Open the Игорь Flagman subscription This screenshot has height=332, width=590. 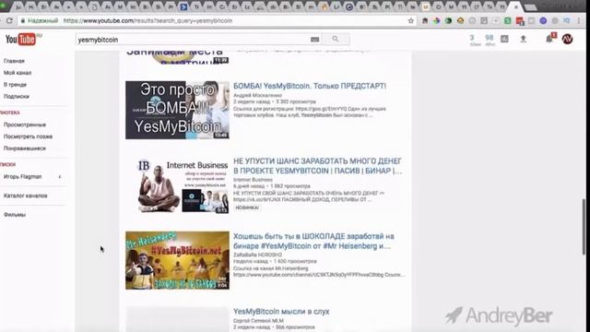pyautogui.click(x=22, y=176)
